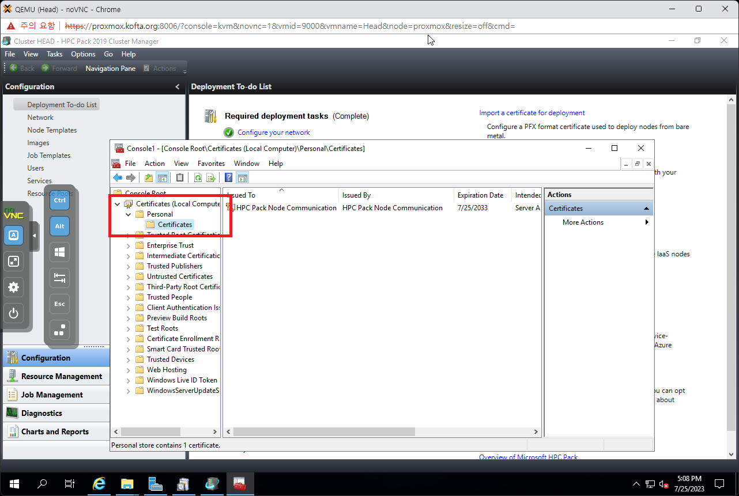739x496 pixels.
Task: Toggle the noVNC Alt key
Action: click(59, 226)
